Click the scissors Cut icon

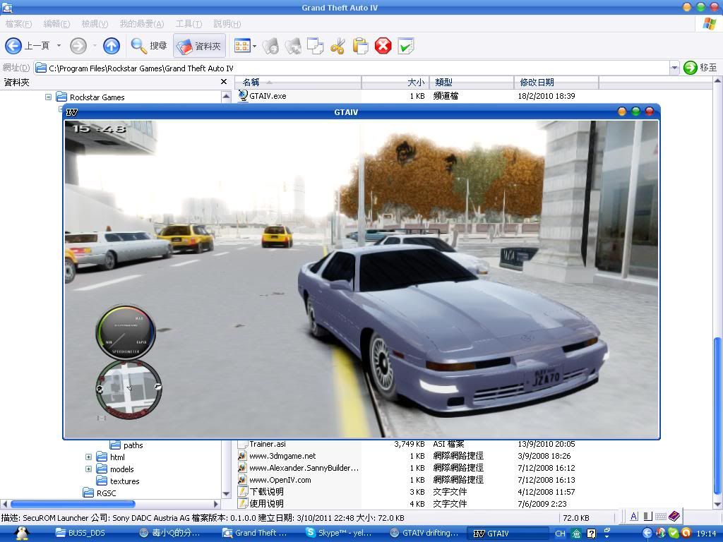[337, 47]
